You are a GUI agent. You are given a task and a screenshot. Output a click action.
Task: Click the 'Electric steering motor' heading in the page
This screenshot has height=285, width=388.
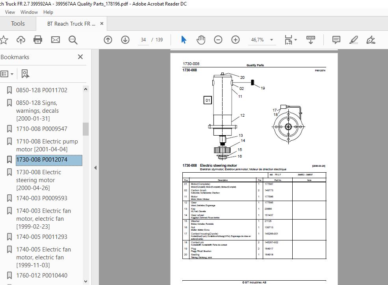coord(219,166)
